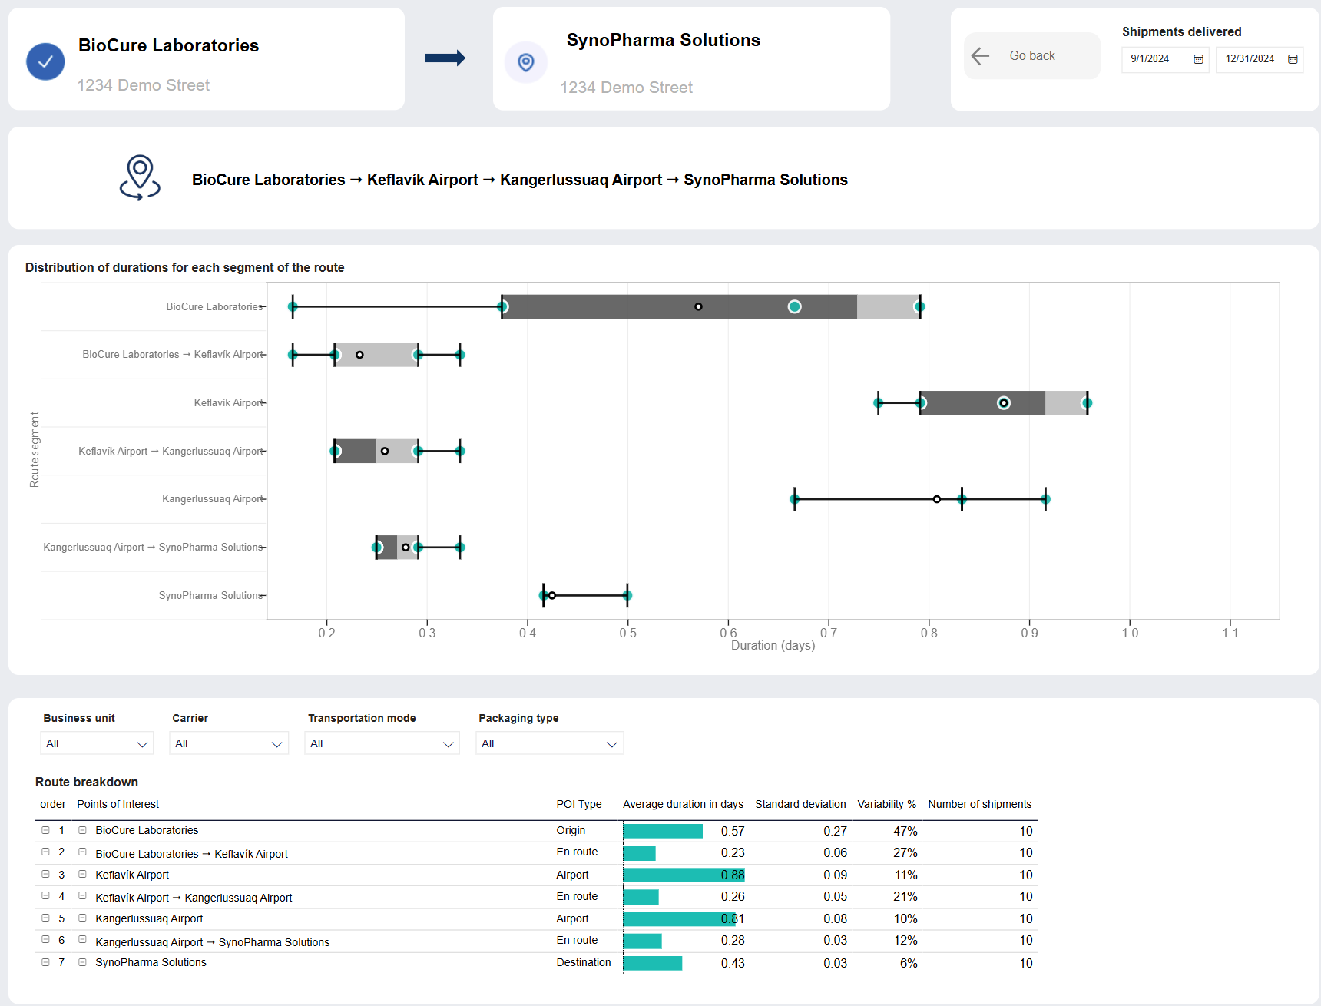Sort by Number of shipments column header
Screen dimensions: 1321x1006
point(980,804)
